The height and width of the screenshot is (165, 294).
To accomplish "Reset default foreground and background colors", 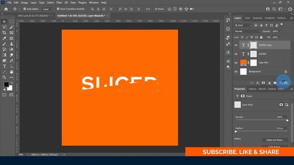I will [5, 90].
